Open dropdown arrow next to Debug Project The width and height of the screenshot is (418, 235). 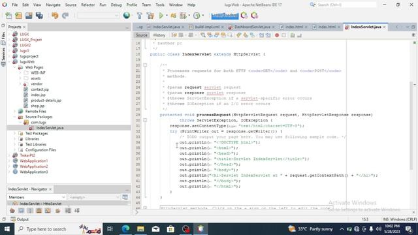tap(189, 16)
